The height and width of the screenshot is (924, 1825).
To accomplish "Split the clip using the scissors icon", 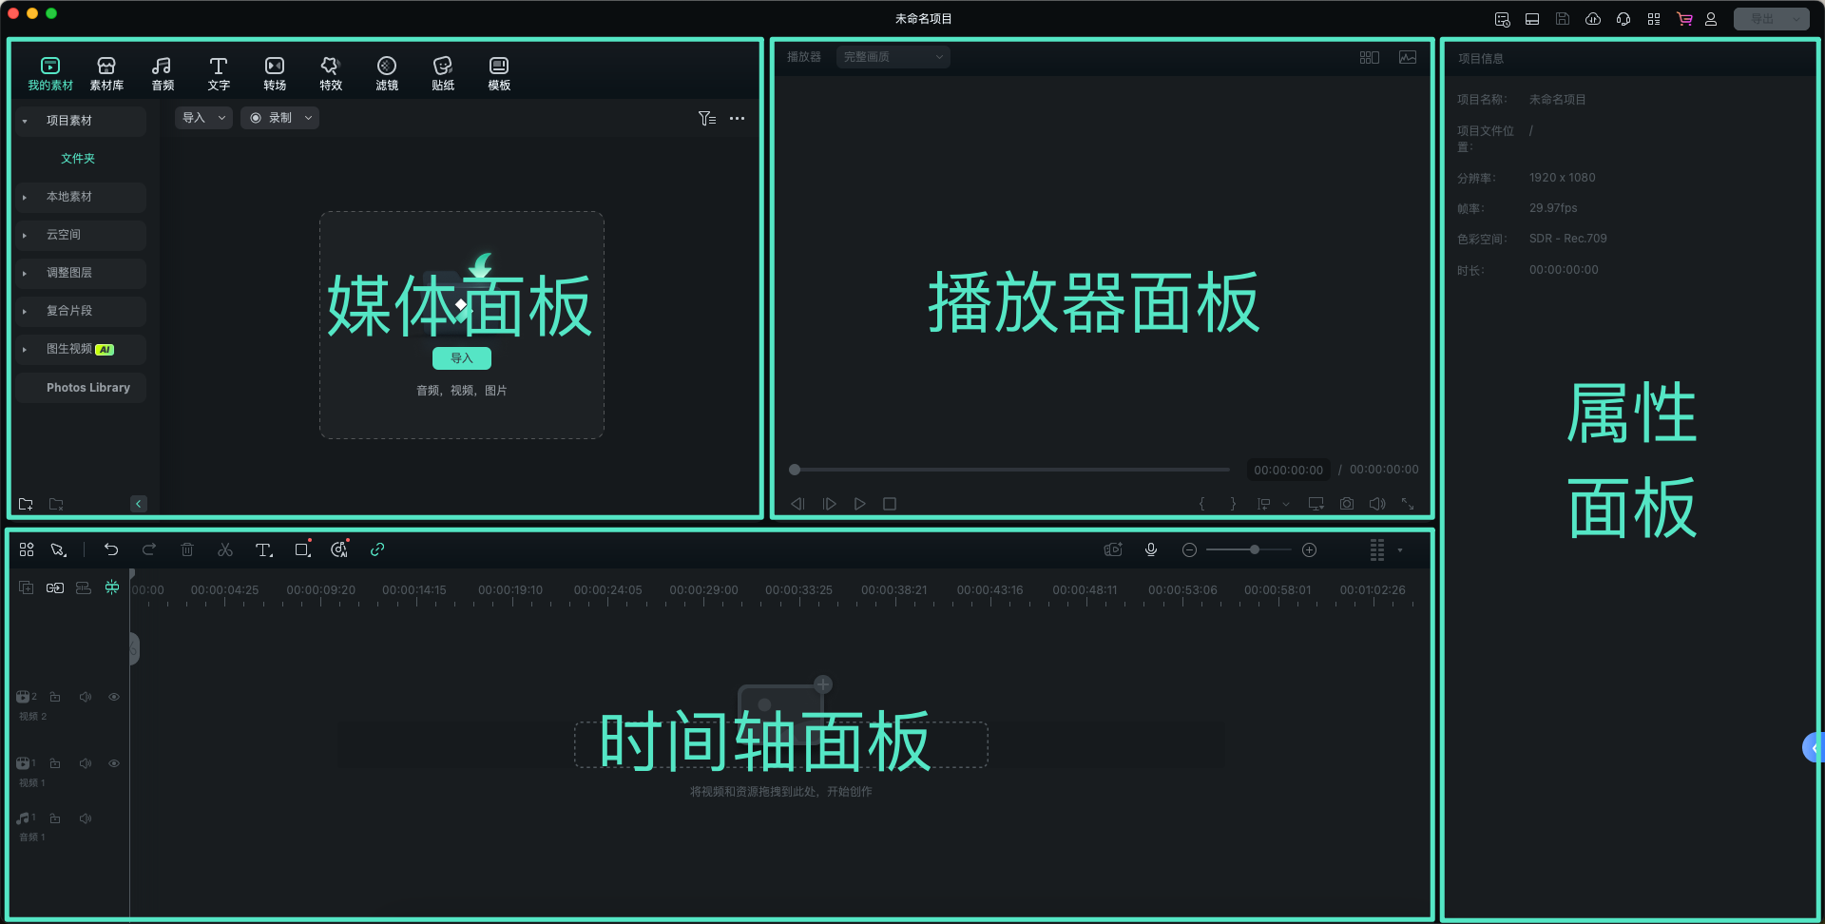I will pyautogui.click(x=225, y=549).
